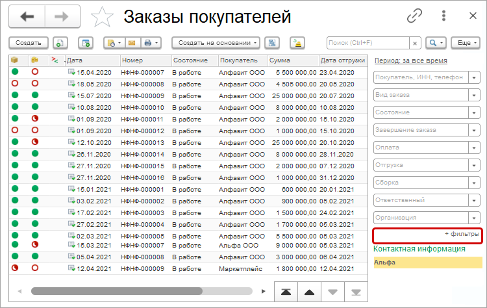This screenshot has width=487, height=308.
Task: Sort by the Номер column header
Action: (145, 60)
